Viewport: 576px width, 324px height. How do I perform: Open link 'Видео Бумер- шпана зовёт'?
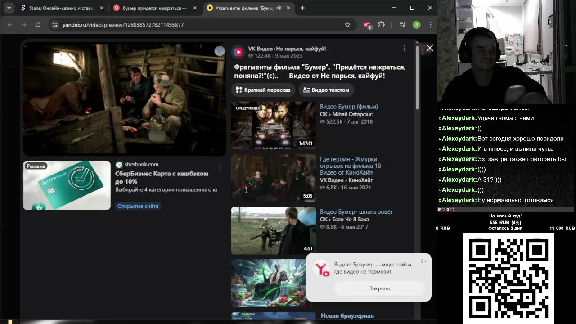(x=356, y=212)
